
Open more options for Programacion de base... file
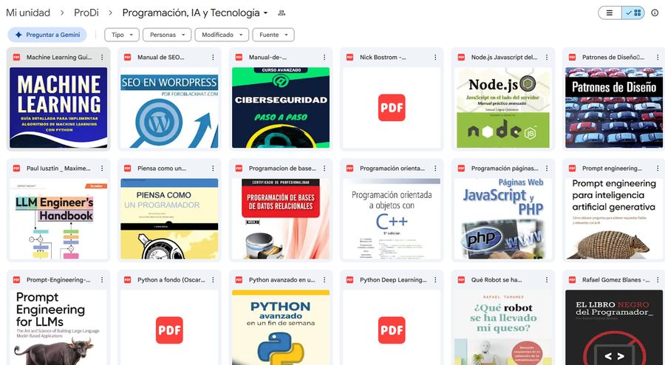click(x=324, y=168)
